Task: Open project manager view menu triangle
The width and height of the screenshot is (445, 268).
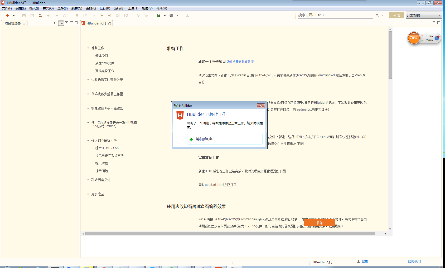Action: pyautogui.click(x=66, y=22)
